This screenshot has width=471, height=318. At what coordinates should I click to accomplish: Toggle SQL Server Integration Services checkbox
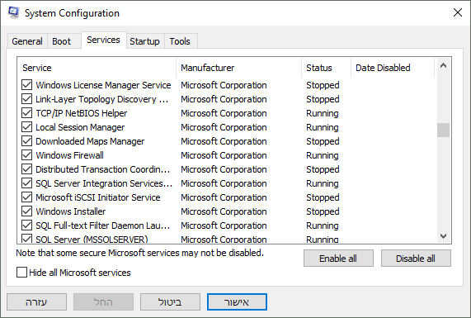[26, 183]
